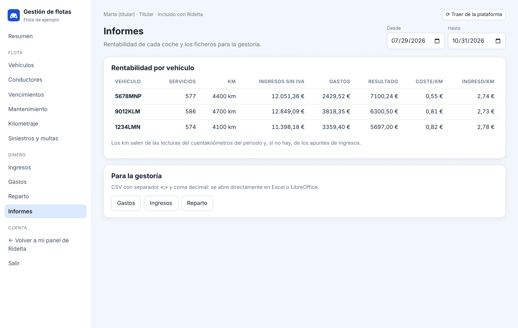Focus the Hasta date field 10/31/2026

(477, 41)
